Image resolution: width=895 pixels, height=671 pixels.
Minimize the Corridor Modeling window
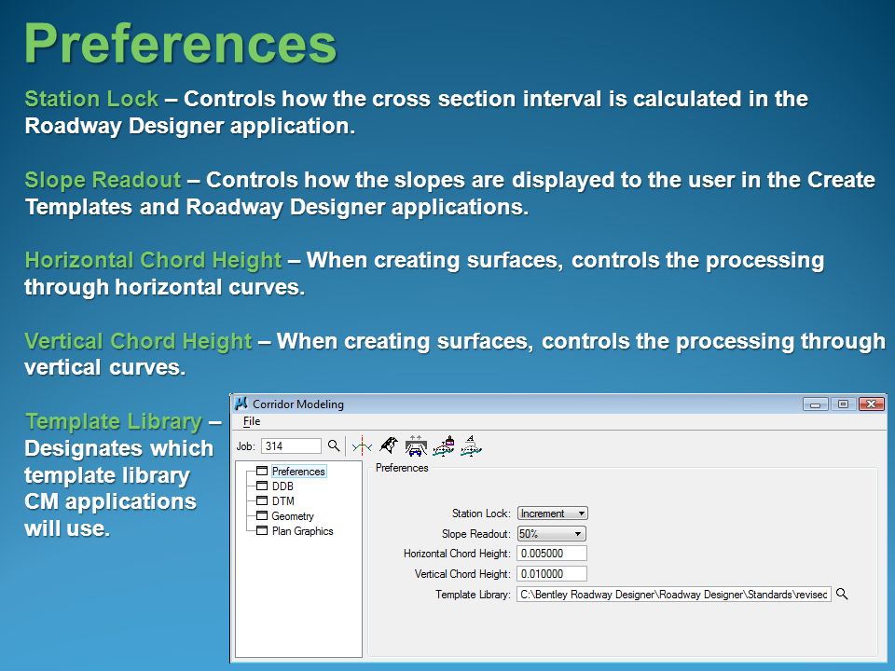pyautogui.click(x=815, y=404)
